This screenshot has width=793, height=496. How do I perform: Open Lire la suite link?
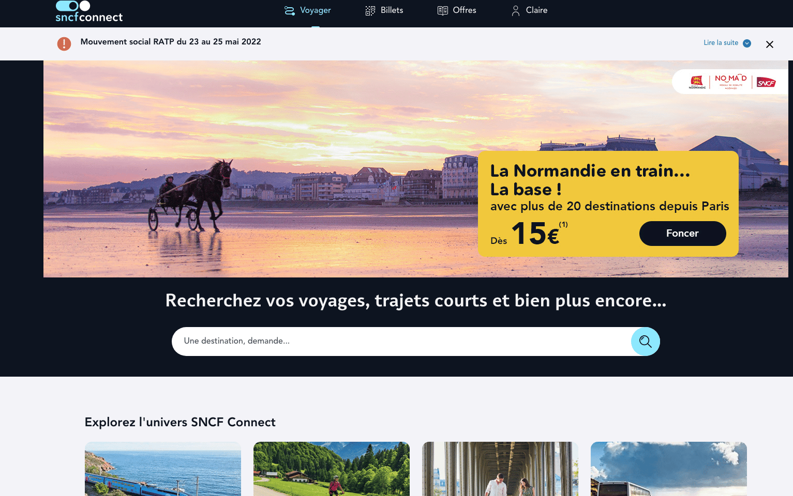click(x=721, y=43)
